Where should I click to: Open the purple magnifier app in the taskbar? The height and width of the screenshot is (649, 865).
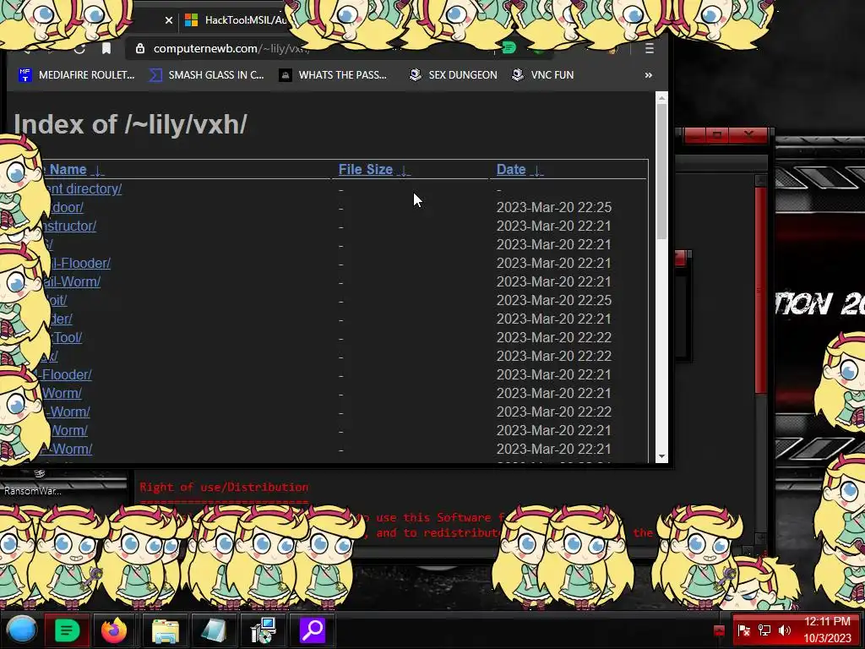click(313, 630)
